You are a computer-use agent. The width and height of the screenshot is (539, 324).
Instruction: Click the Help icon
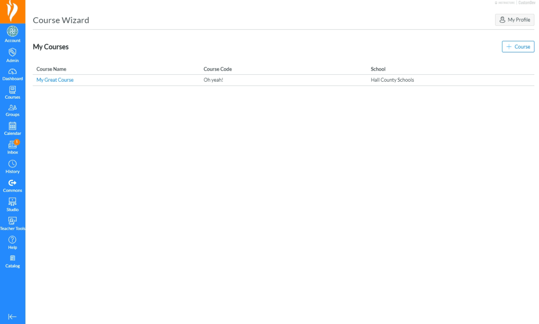[13, 241]
